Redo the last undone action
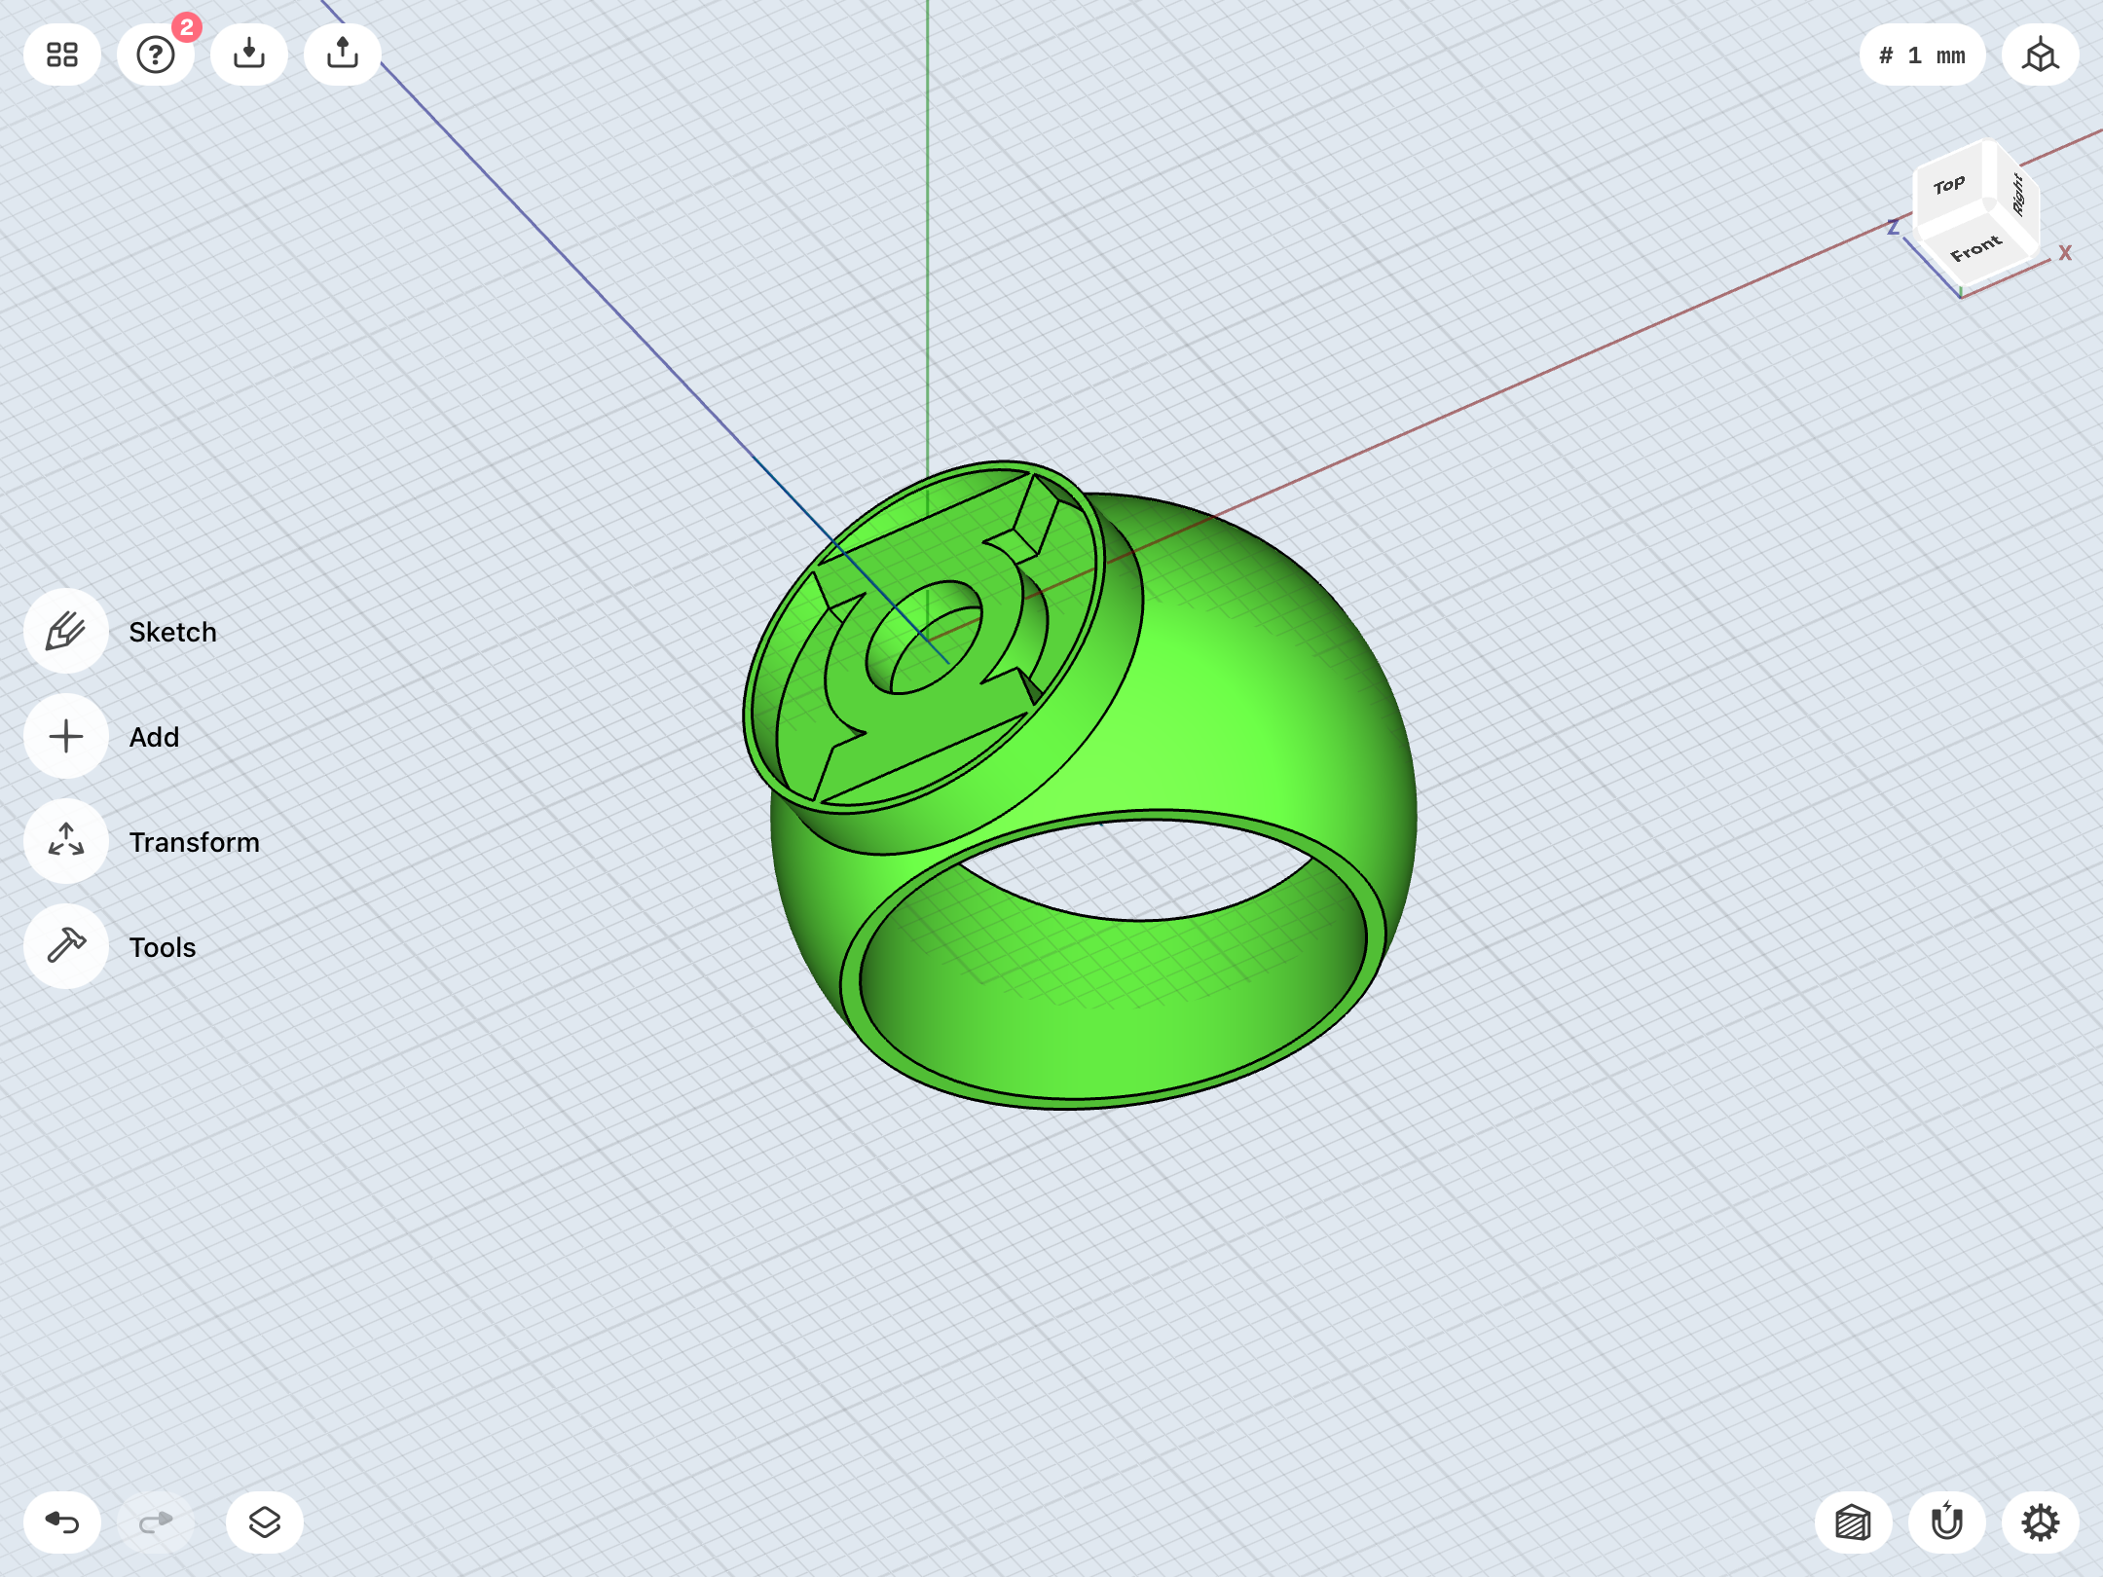Image resolution: width=2103 pixels, height=1577 pixels. tap(156, 1522)
